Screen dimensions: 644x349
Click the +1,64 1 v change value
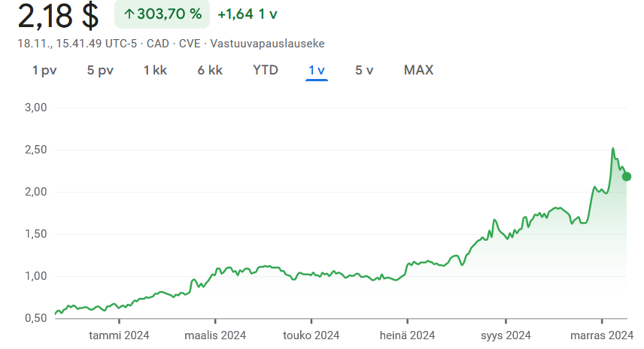click(x=248, y=14)
